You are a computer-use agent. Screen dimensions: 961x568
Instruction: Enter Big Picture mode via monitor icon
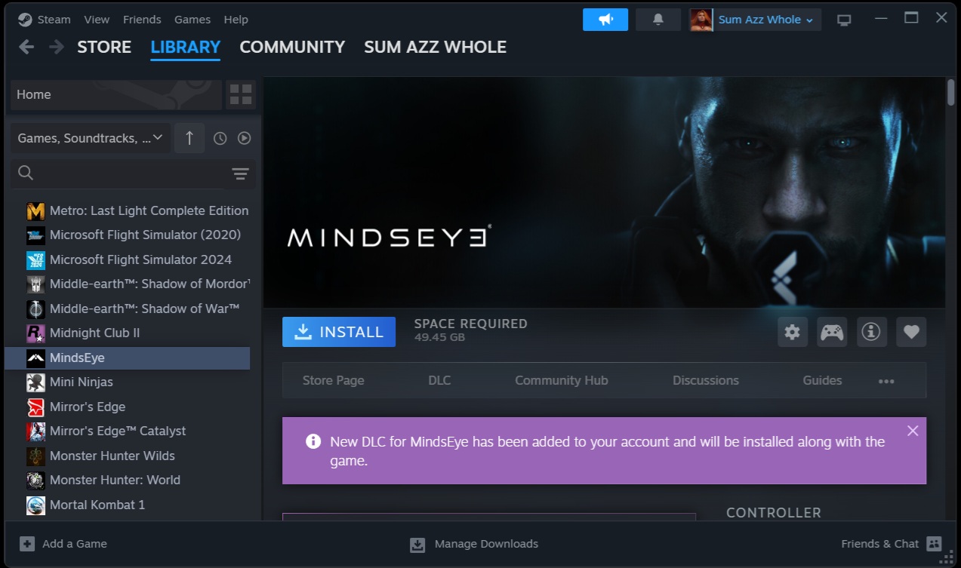coord(844,20)
